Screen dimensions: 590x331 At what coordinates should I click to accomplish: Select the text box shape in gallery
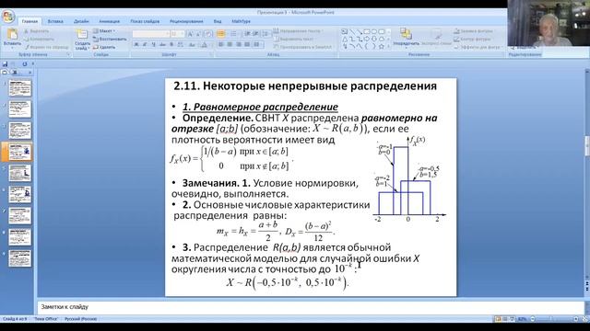pos(345,32)
